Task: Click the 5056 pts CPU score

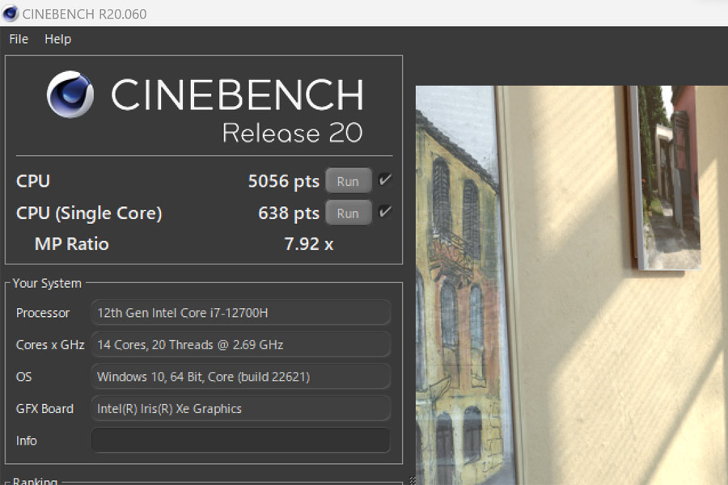Action: pos(284,181)
